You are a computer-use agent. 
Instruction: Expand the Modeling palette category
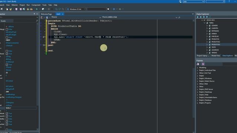197,68
